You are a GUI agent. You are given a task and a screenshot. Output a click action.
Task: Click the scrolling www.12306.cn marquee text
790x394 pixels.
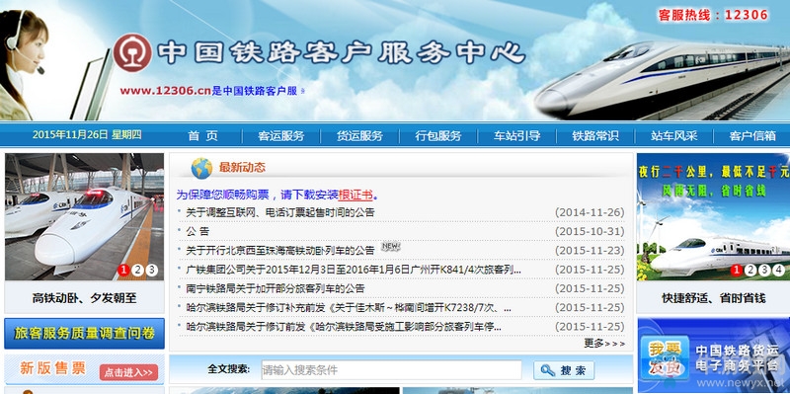tap(212, 91)
